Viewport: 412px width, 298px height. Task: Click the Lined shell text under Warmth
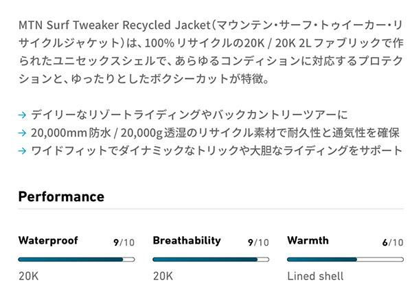pos(315,277)
